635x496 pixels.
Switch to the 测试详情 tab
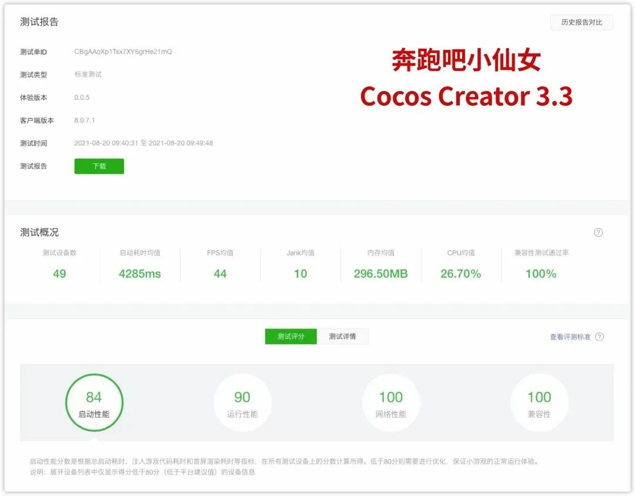point(342,337)
